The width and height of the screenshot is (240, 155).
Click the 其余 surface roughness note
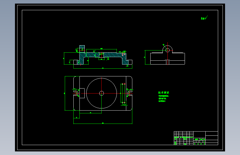(204, 18)
